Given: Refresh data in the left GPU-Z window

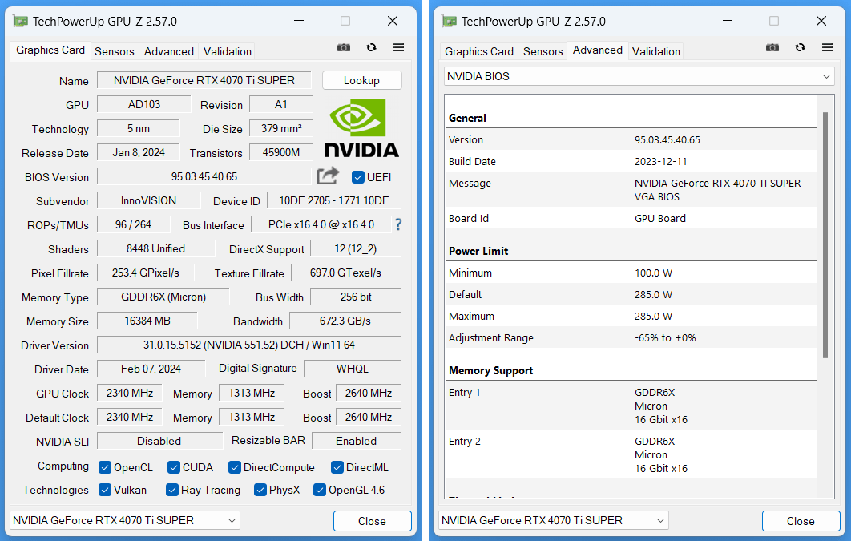Looking at the screenshot, I should [371, 48].
